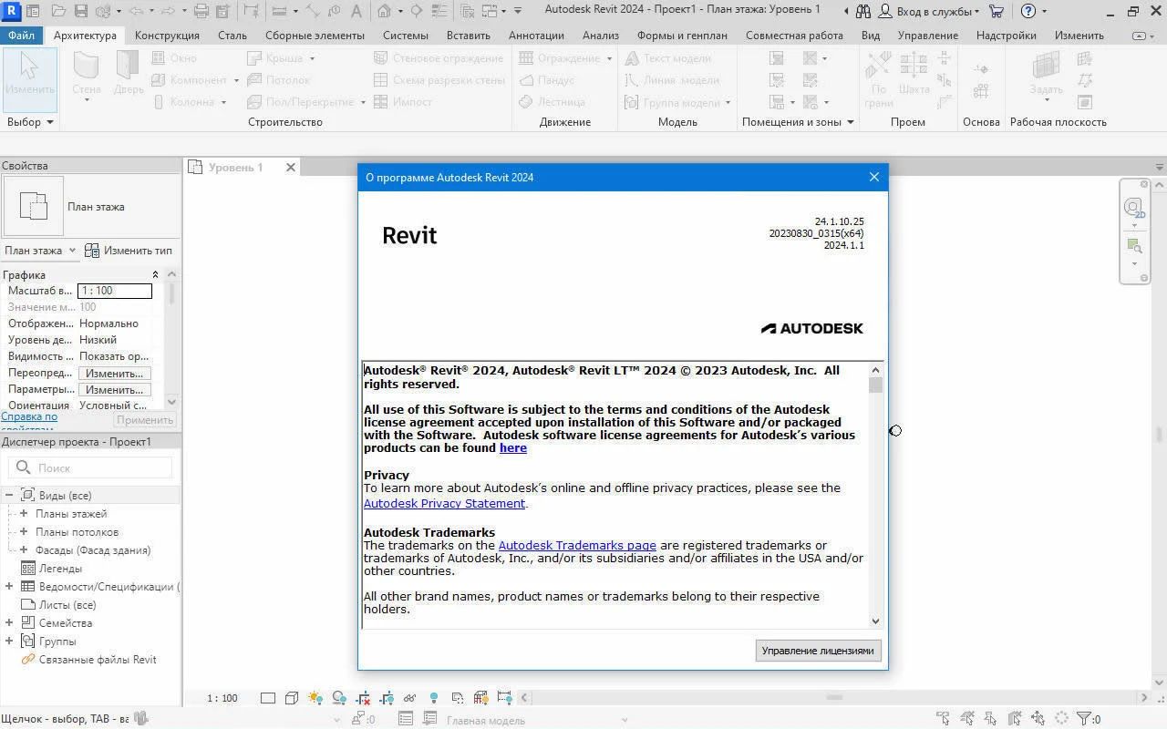Click the Measure tool icon in quick access toolbar
1167x729 pixels.
point(279,11)
